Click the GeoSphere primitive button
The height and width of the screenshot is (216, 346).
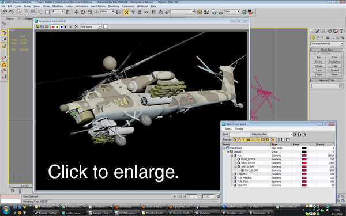pyautogui.click(x=334, y=62)
